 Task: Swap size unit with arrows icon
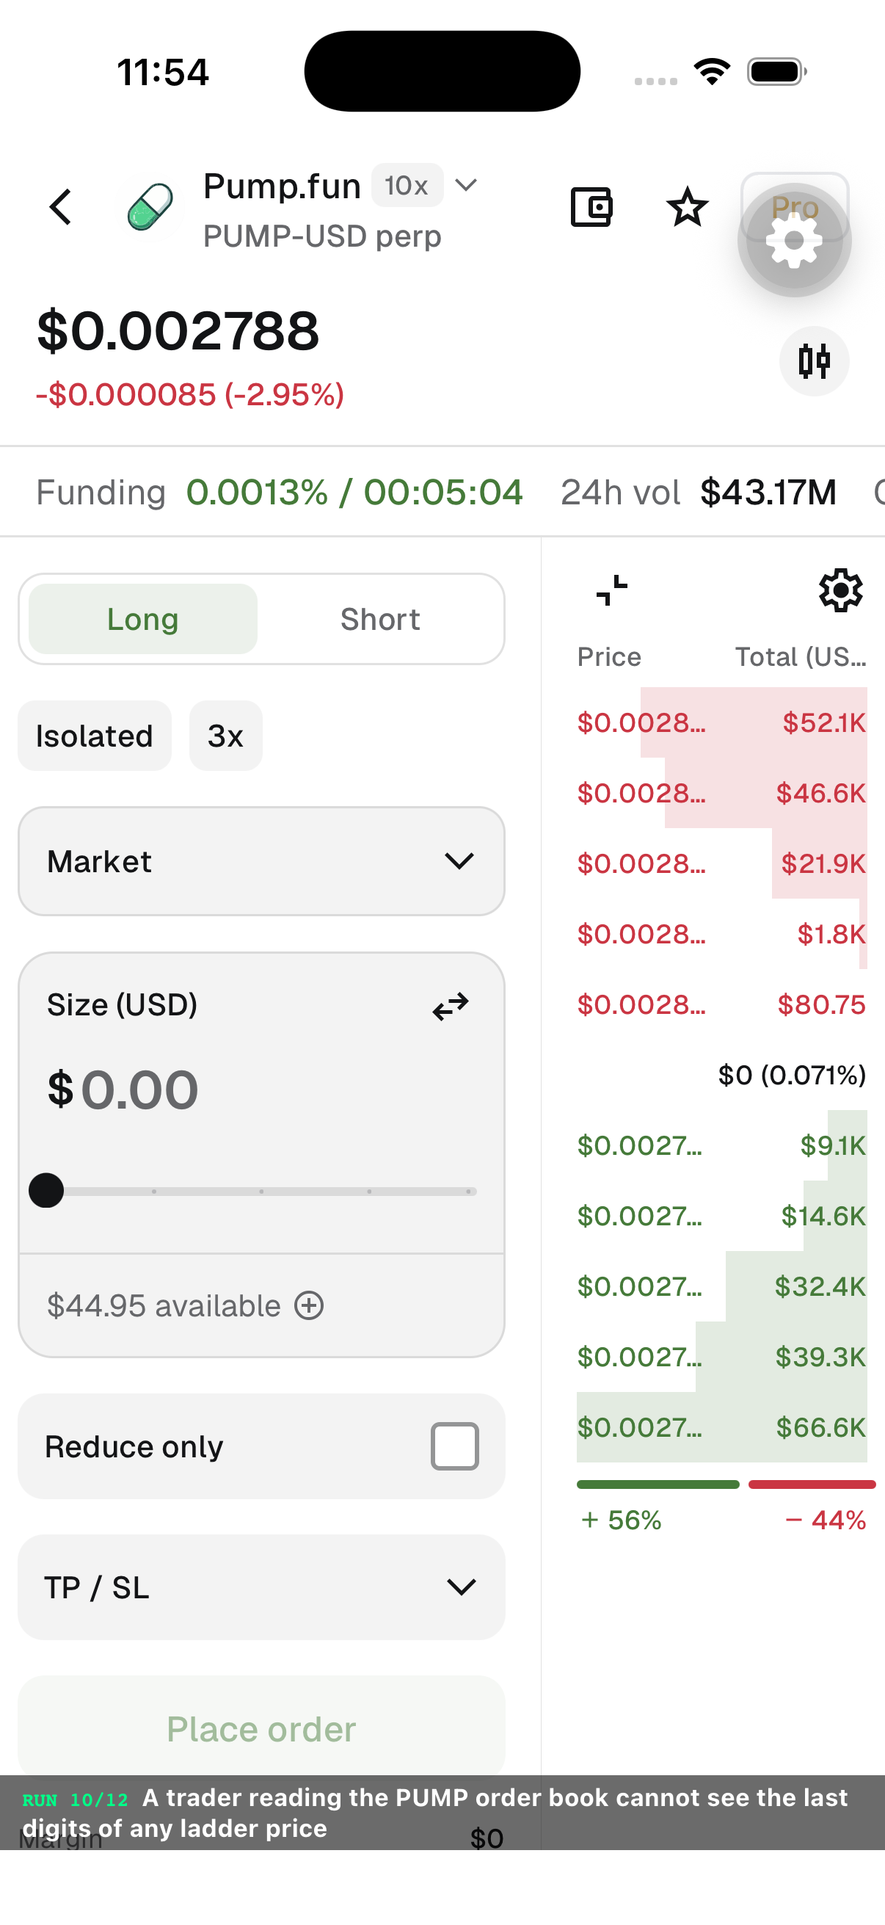point(451,1006)
